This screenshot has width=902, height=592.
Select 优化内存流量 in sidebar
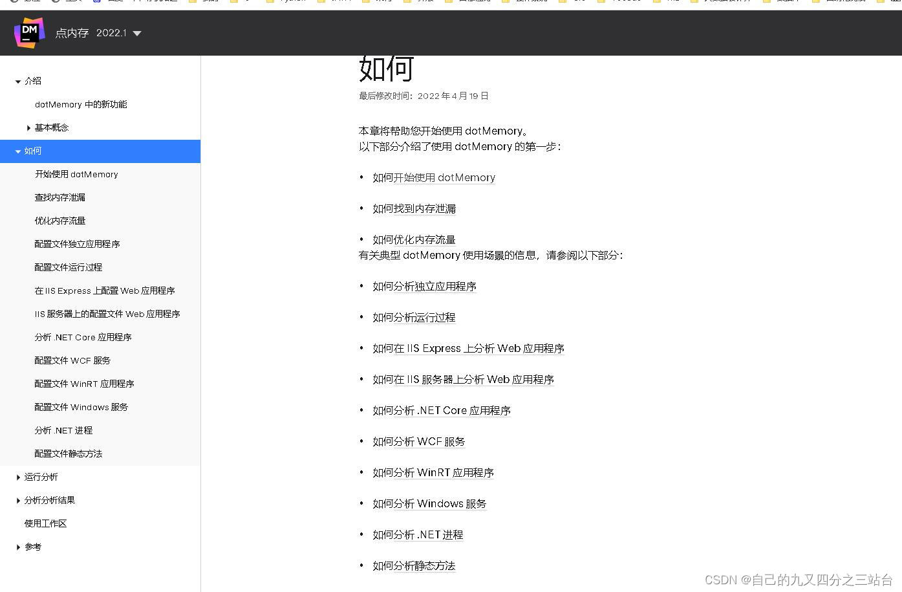60,221
